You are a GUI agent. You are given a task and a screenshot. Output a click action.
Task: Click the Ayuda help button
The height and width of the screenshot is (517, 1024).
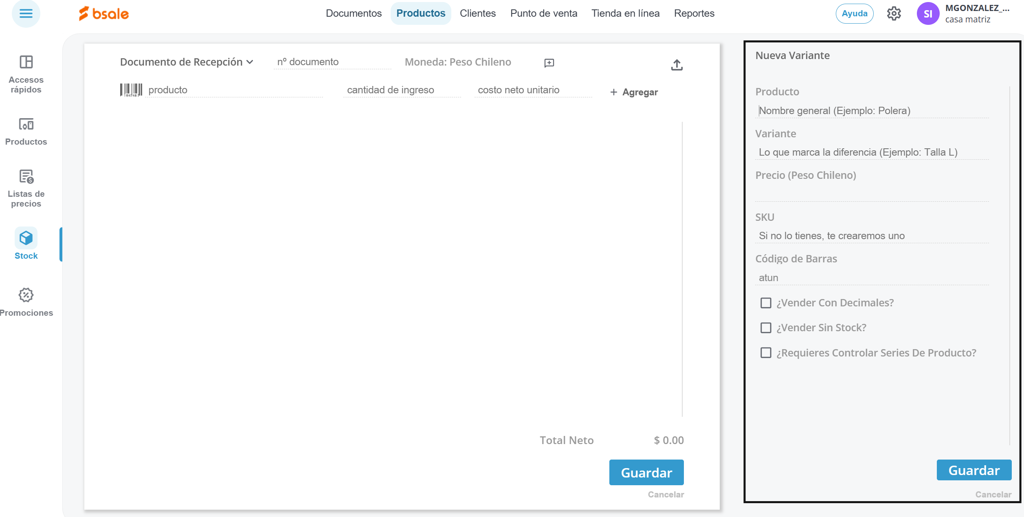(x=854, y=13)
